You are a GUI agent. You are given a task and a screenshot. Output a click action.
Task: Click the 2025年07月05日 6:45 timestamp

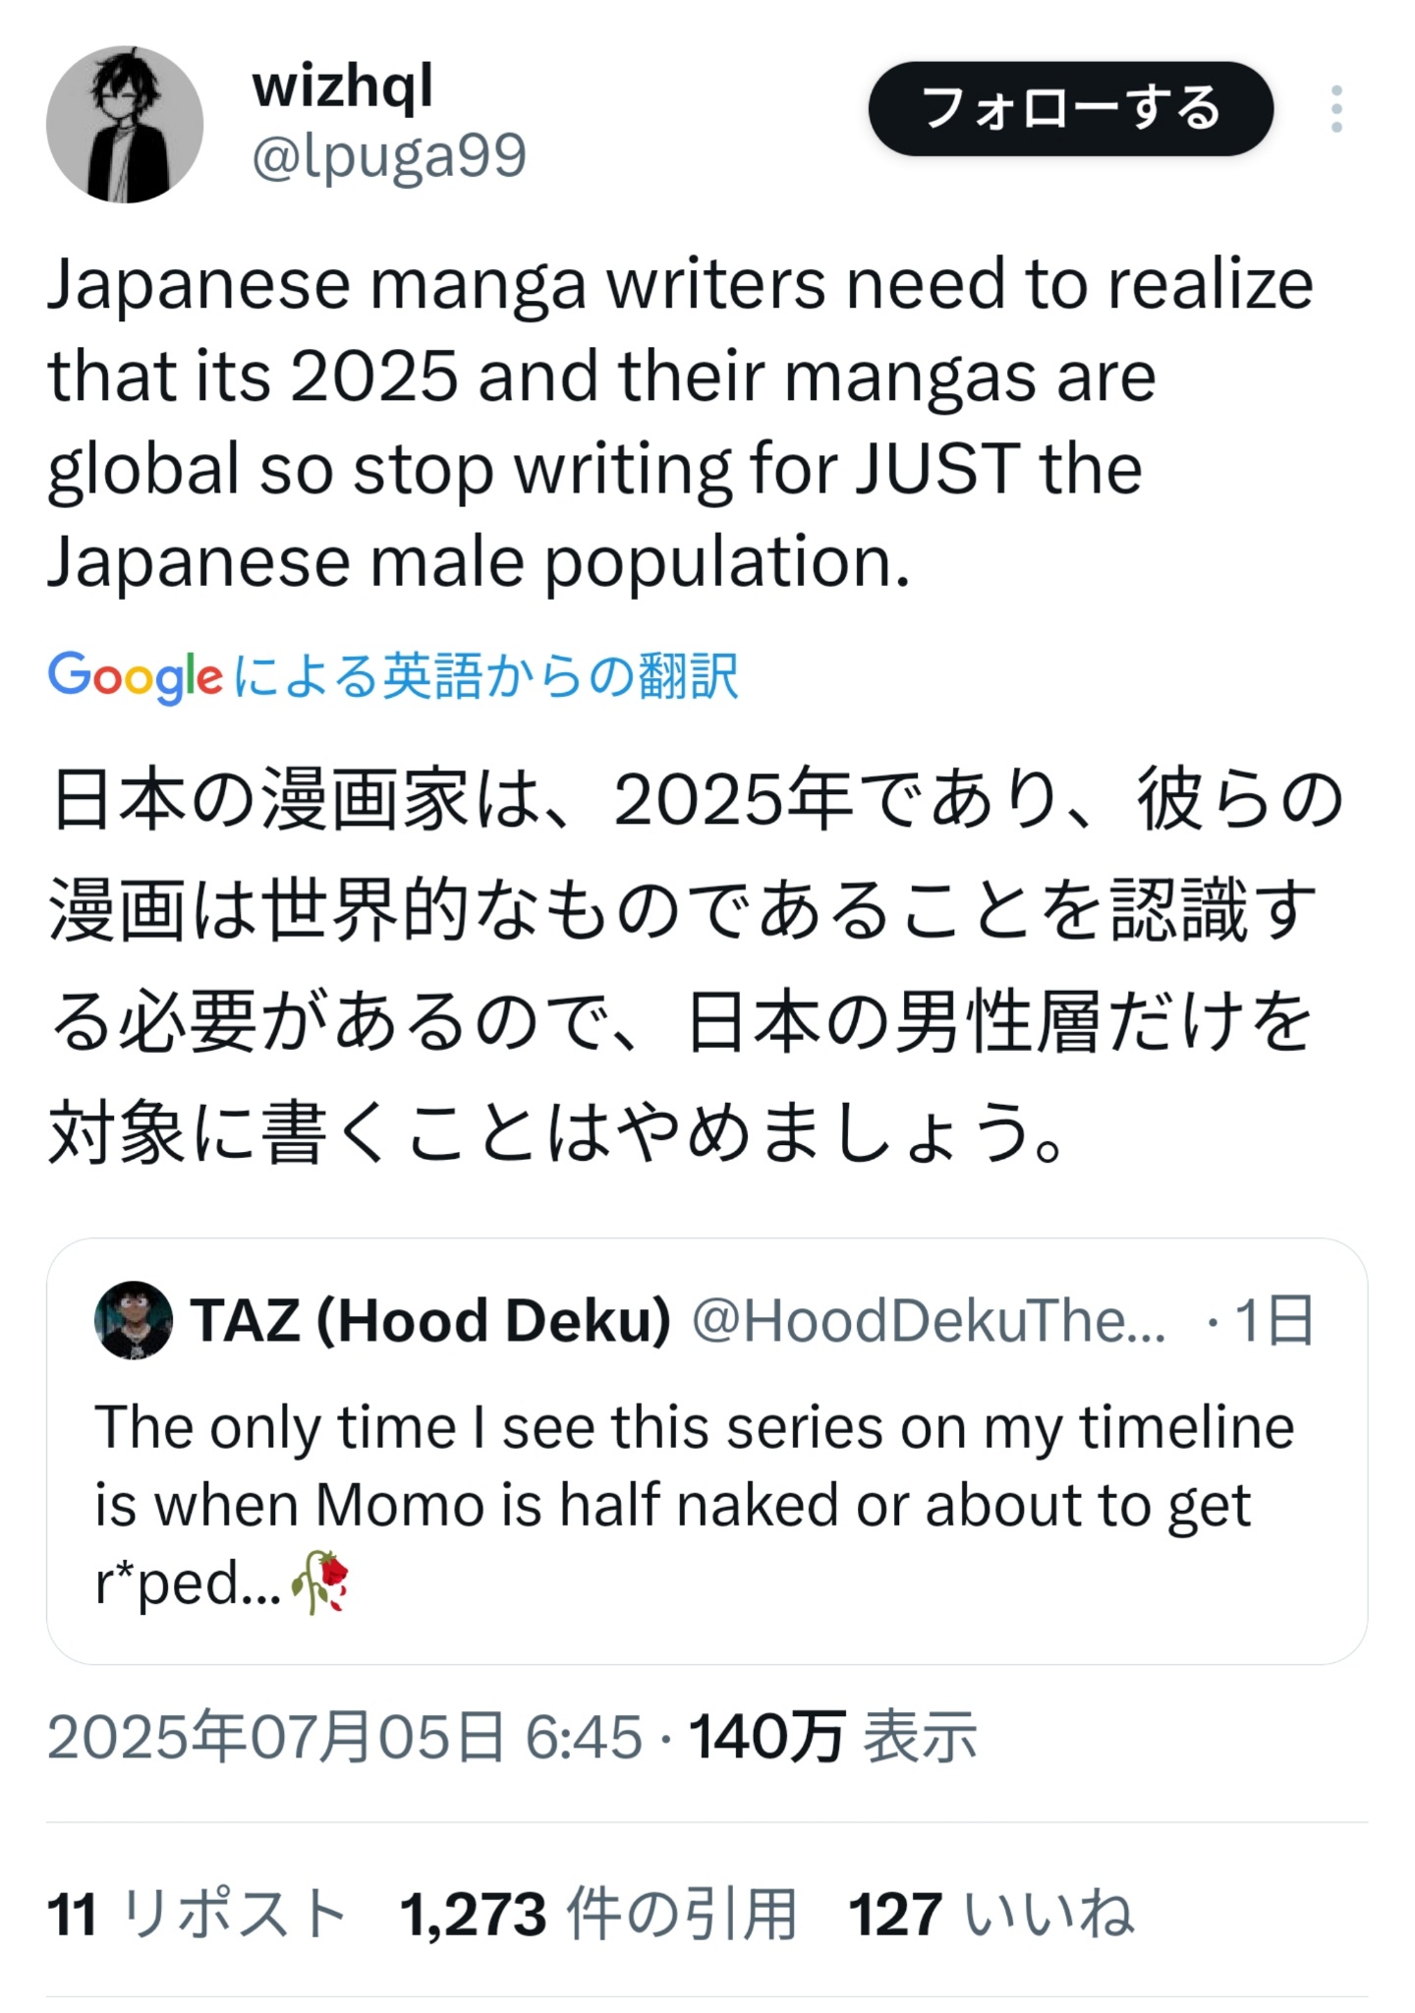(x=345, y=1736)
